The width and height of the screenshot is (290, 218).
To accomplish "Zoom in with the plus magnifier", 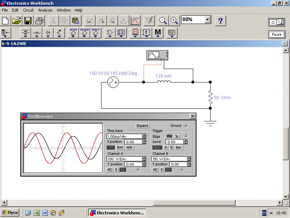I will coord(174,21).
